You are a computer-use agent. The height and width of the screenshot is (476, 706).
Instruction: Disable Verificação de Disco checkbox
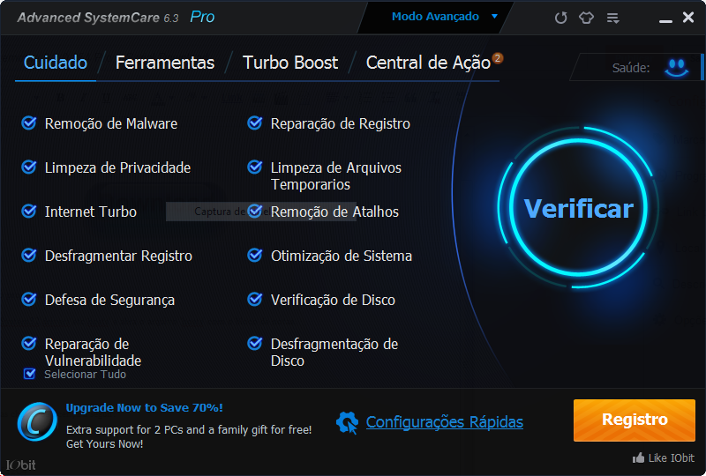point(255,299)
